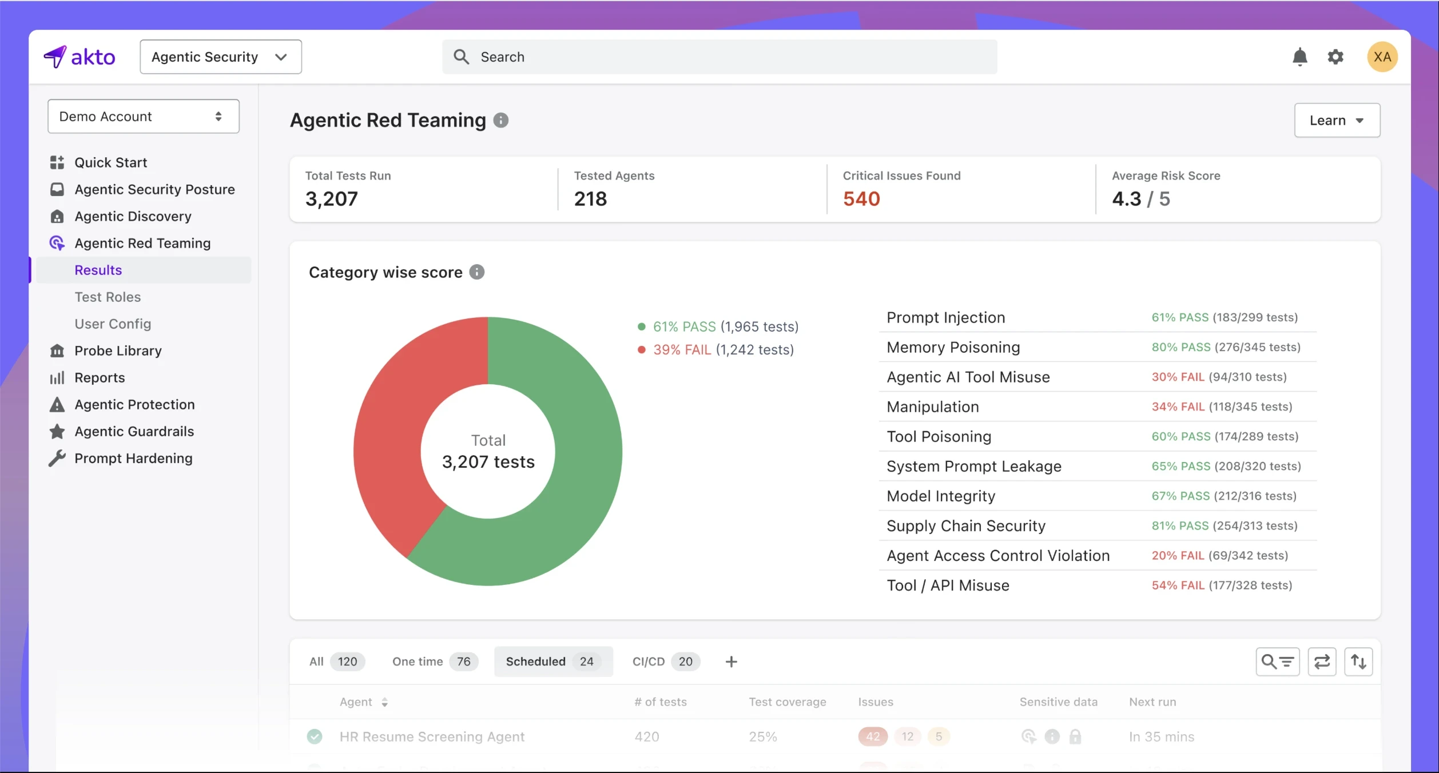Change the Demo Account selector
This screenshot has width=1439, height=773.
click(x=143, y=116)
